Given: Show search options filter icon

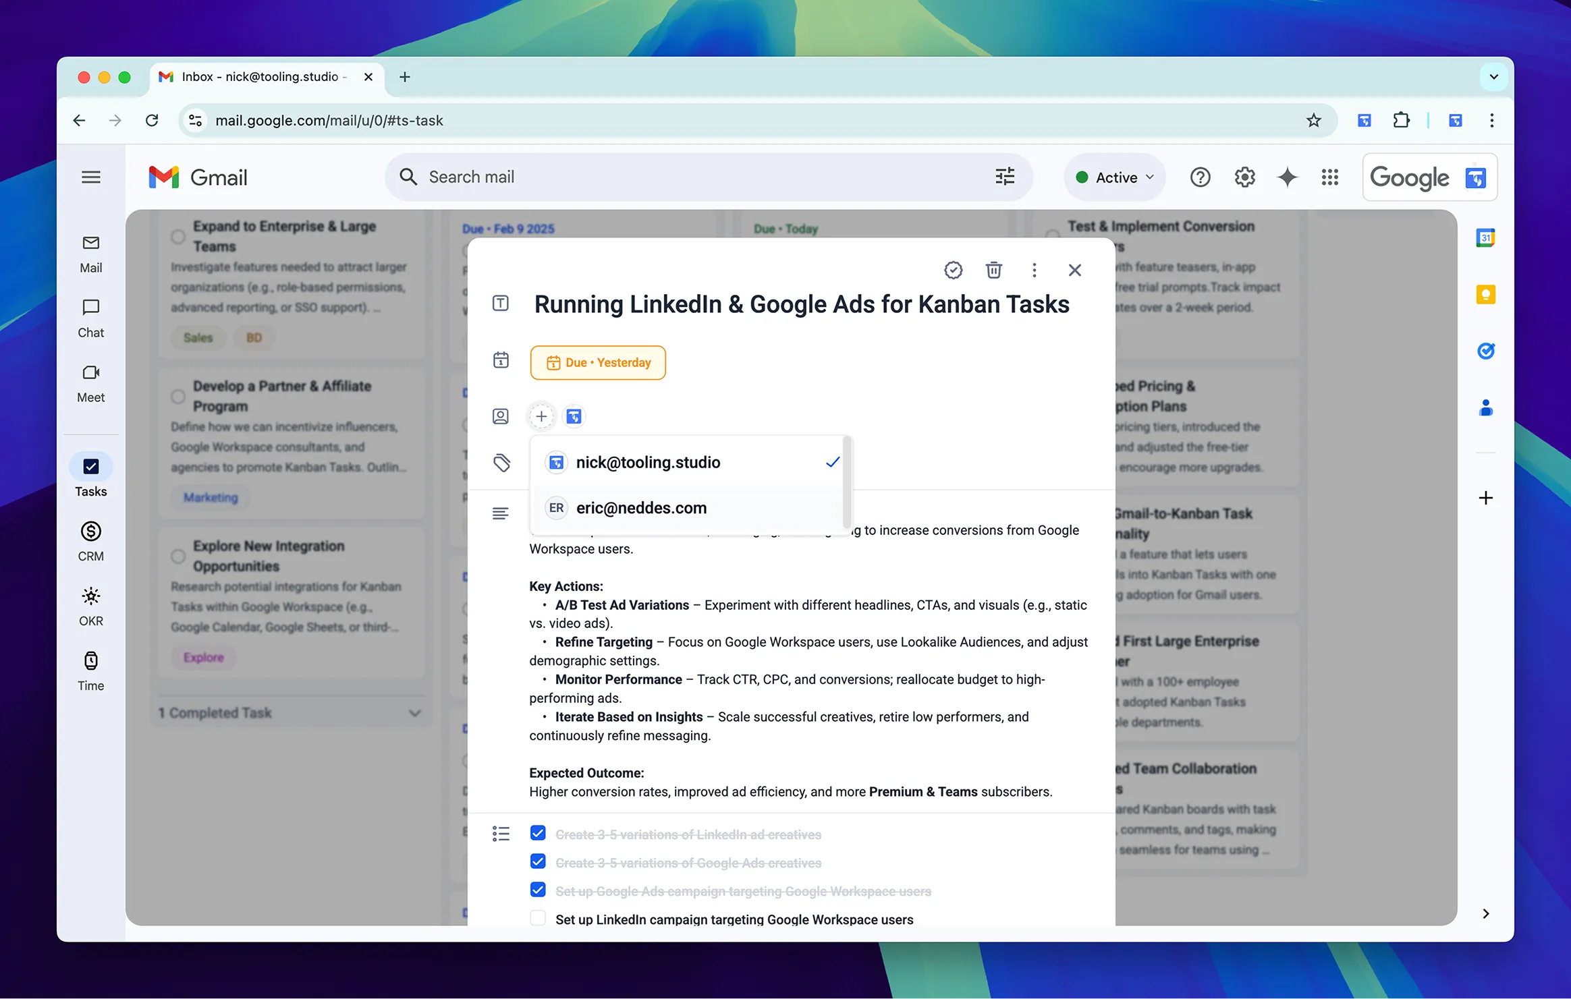Looking at the screenshot, I should click(1005, 177).
